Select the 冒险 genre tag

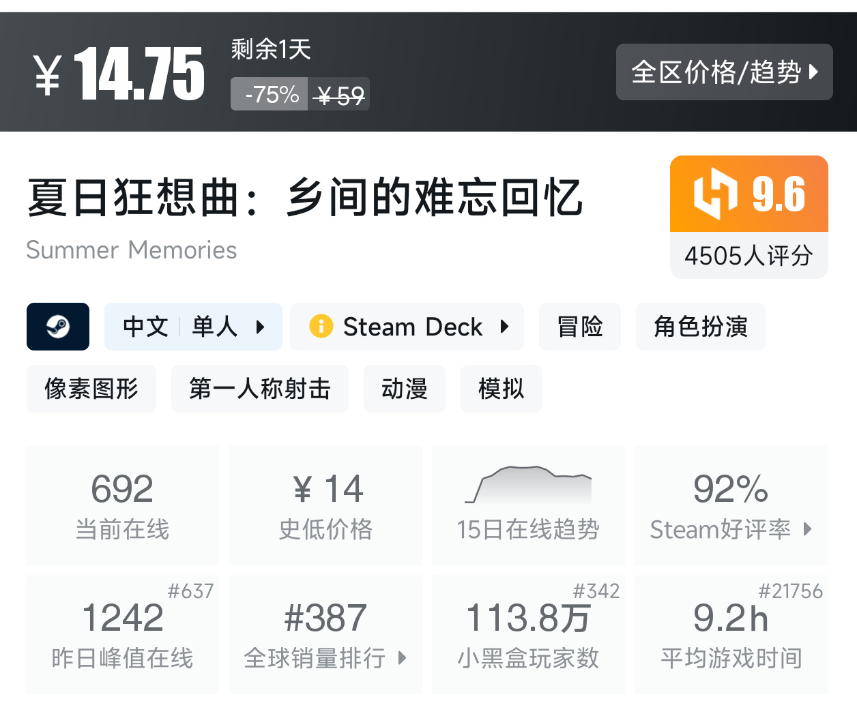[580, 327]
